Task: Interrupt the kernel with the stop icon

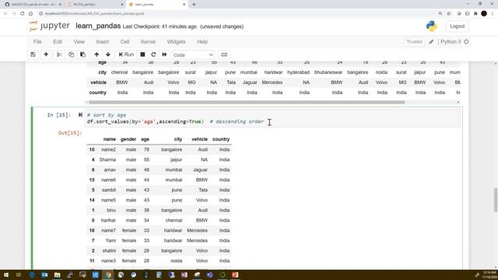Action: (142, 54)
